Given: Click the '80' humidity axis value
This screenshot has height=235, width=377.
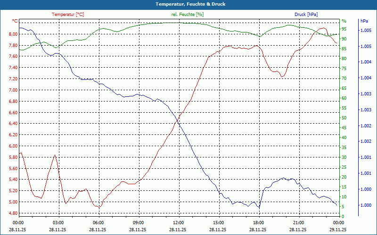Looking at the screenshot, I should pyautogui.click(x=344, y=58).
